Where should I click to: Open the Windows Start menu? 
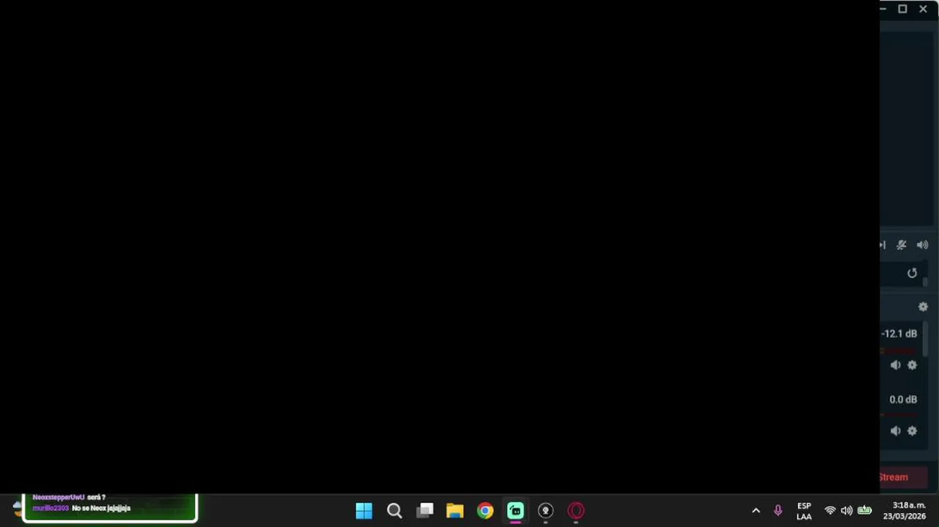[363, 511]
